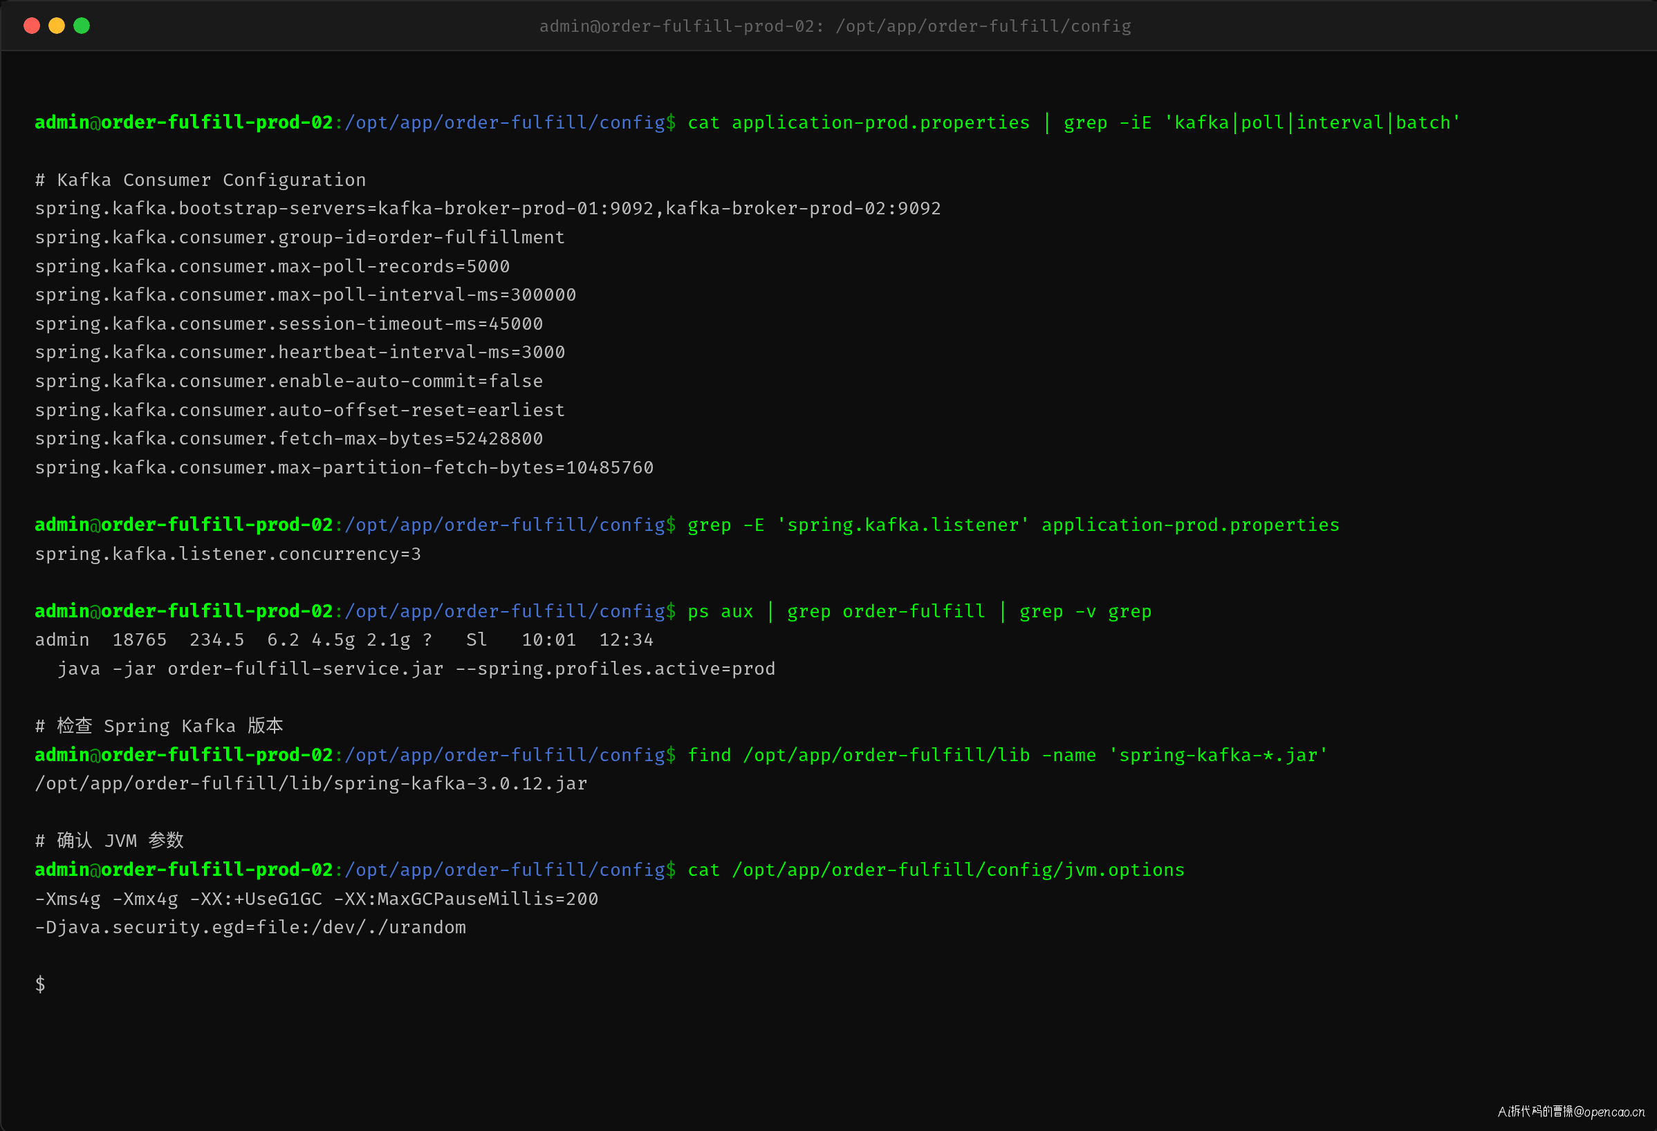Image resolution: width=1657 pixels, height=1131 pixels.
Task: Click the java -jar order-fulfill-service.jar line
Action: click(x=416, y=669)
